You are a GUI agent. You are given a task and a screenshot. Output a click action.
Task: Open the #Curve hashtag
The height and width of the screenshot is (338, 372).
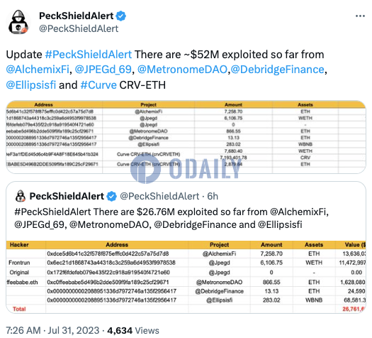coord(98,85)
